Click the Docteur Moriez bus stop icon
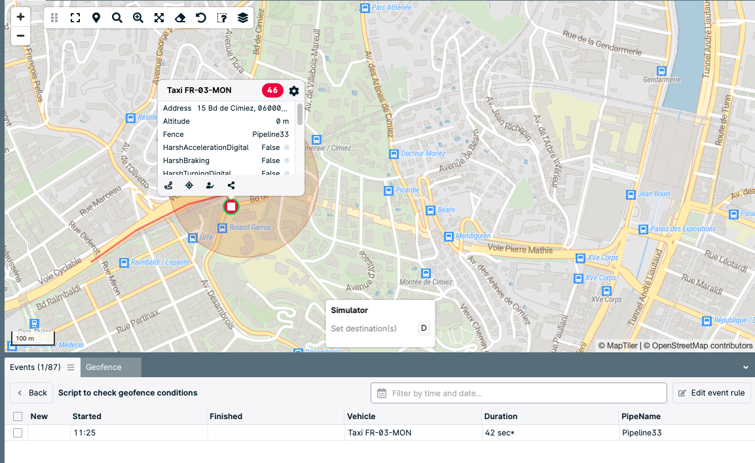The image size is (755, 463). tap(394, 154)
